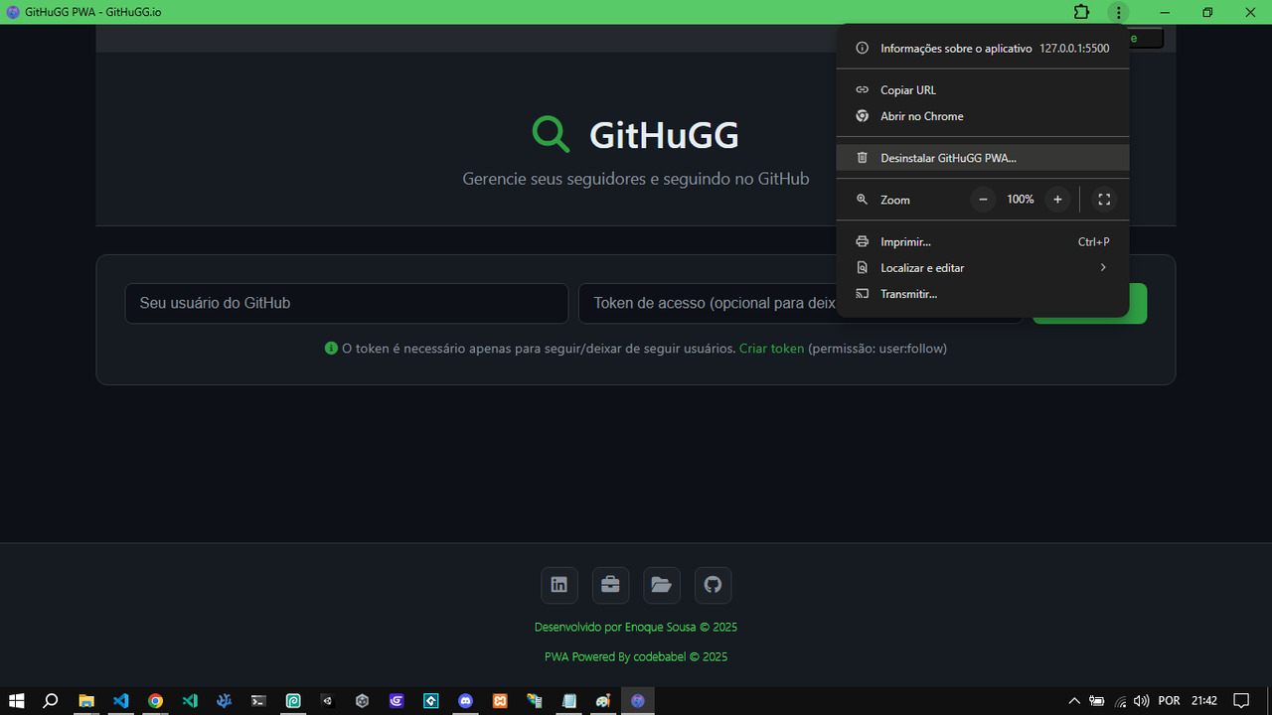This screenshot has height=715, width=1272.
Task: Open the GitHub footer icon
Action: [714, 585]
